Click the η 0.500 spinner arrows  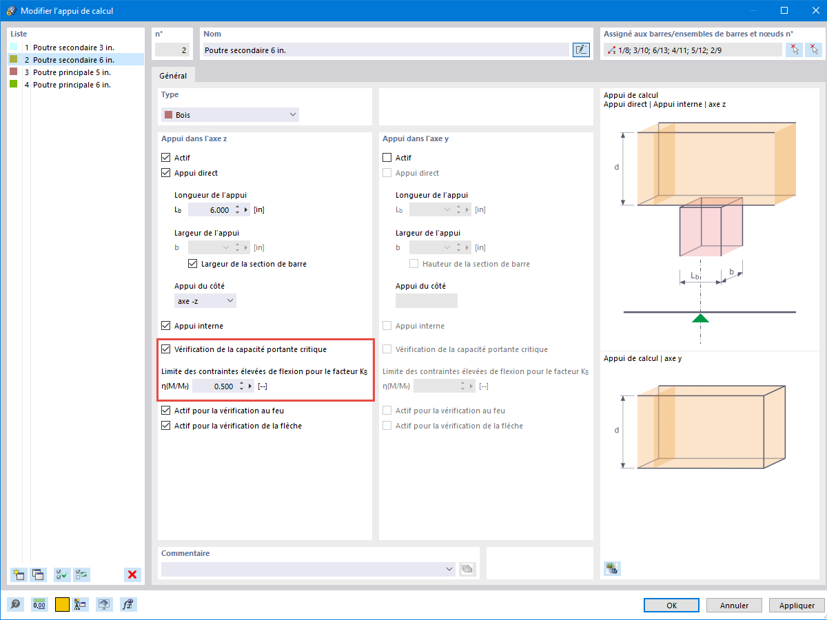[x=242, y=386]
